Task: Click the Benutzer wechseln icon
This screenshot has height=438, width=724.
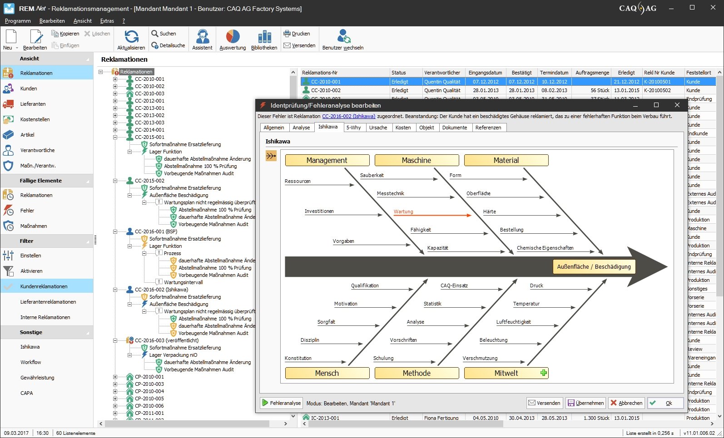Action: pyautogui.click(x=343, y=36)
